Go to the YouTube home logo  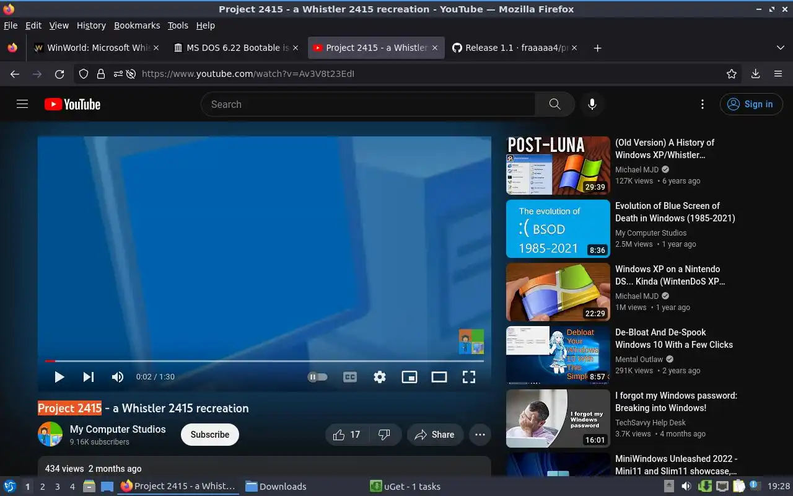(72, 104)
